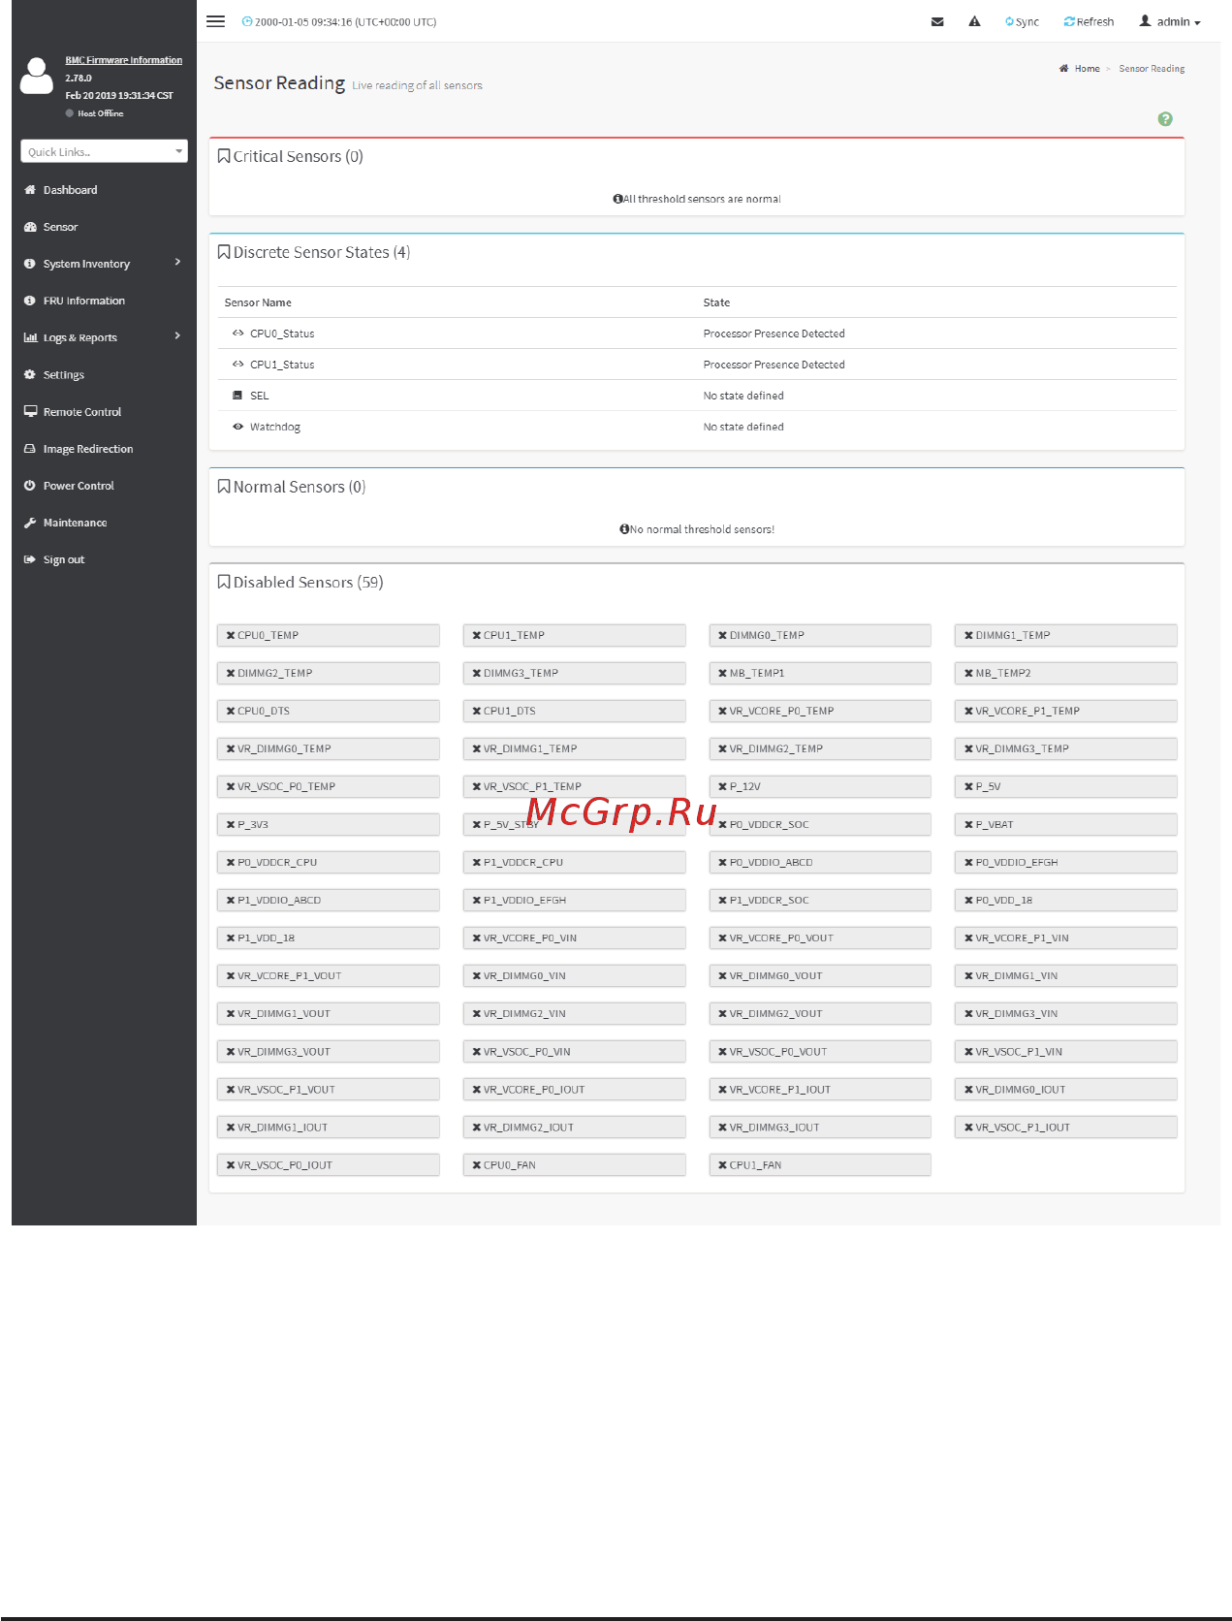Viewport: 1232px width, 1621px height.
Task: Click the X icon on P0_VDDCR_CPU
Action: (x=231, y=863)
